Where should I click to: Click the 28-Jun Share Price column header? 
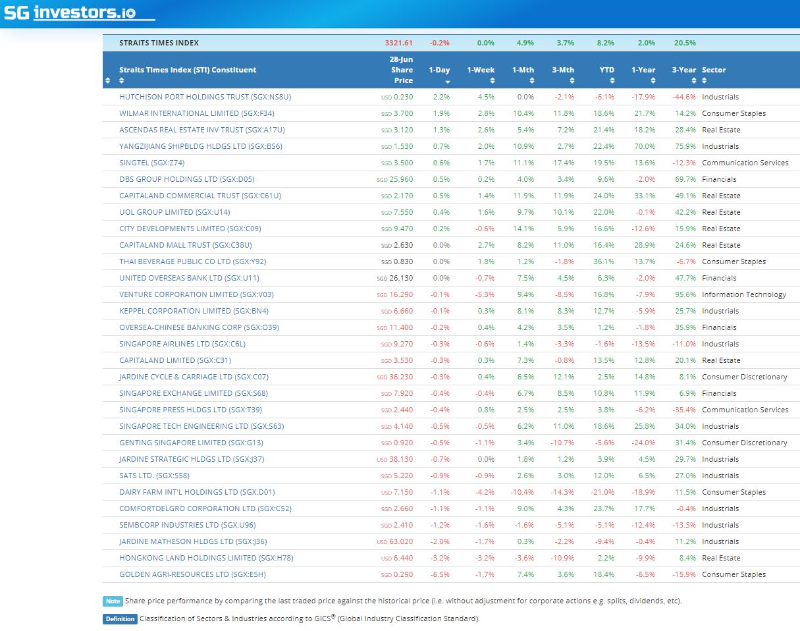pyautogui.click(x=402, y=70)
